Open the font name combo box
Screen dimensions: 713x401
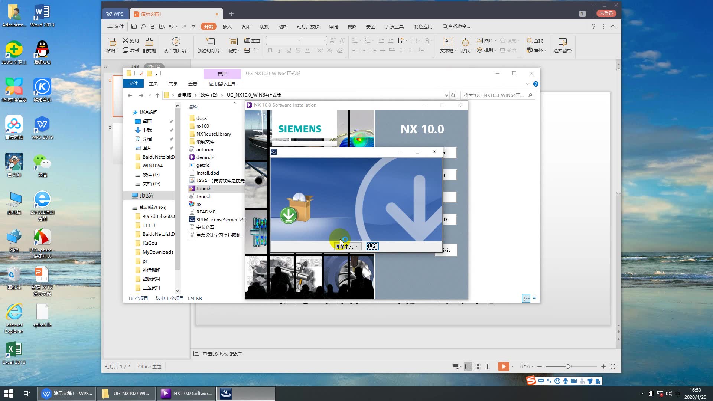coord(284,40)
